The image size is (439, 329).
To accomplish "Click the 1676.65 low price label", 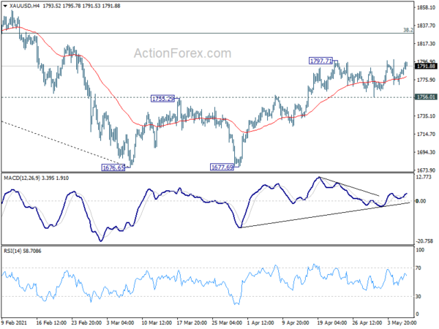I will pos(115,167).
